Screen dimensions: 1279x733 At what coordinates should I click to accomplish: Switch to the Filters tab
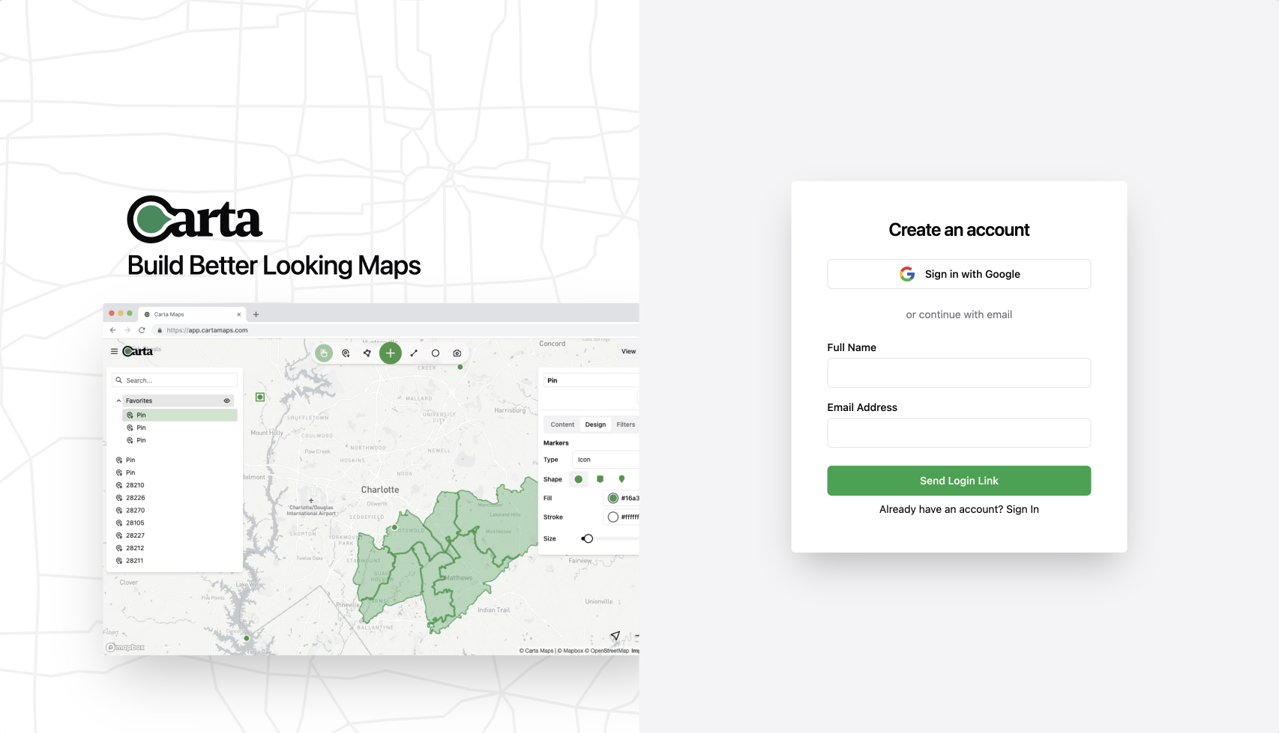625,425
